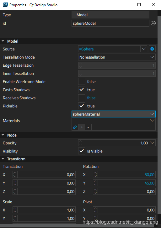
Task: Increase Translation X with up arrow
Action: pyautogui.click(x=15, y=173)
